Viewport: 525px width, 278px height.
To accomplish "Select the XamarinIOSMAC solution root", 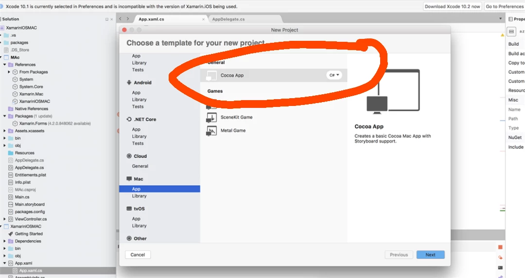I will coord(21,28).
